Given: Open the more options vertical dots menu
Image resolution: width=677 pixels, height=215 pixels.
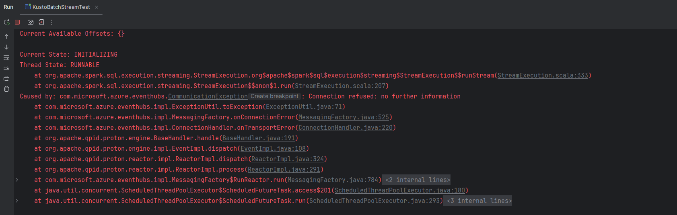Looking at the screenshot, I should pos(51,22).
